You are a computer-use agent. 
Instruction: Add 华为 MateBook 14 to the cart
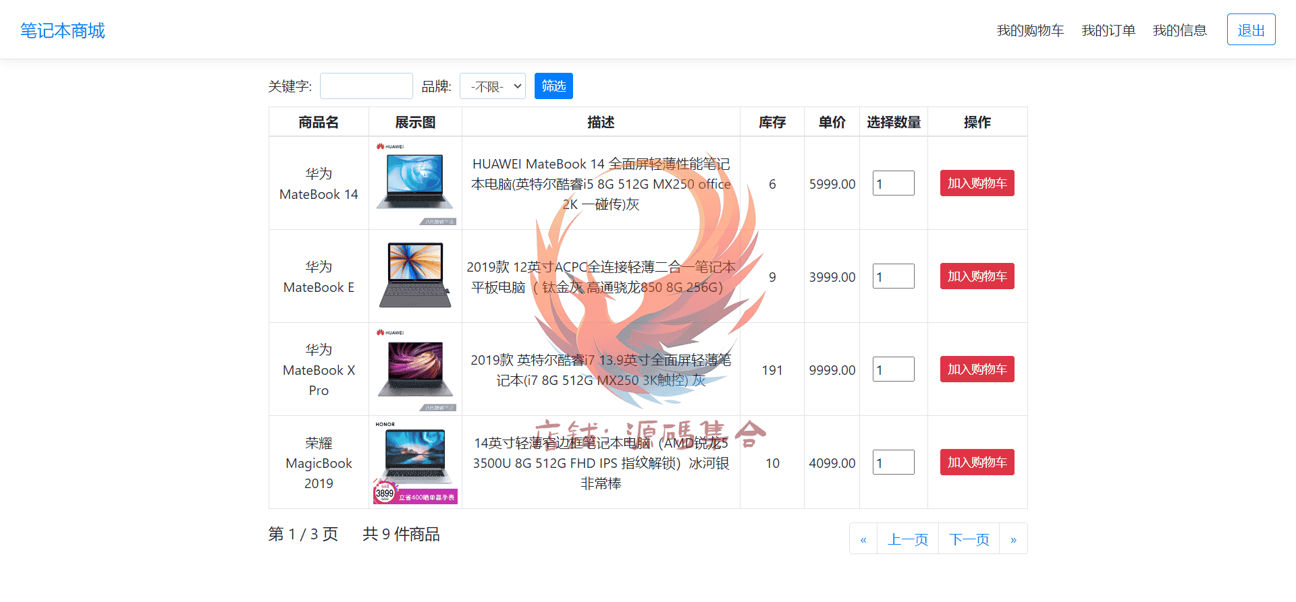977,183
